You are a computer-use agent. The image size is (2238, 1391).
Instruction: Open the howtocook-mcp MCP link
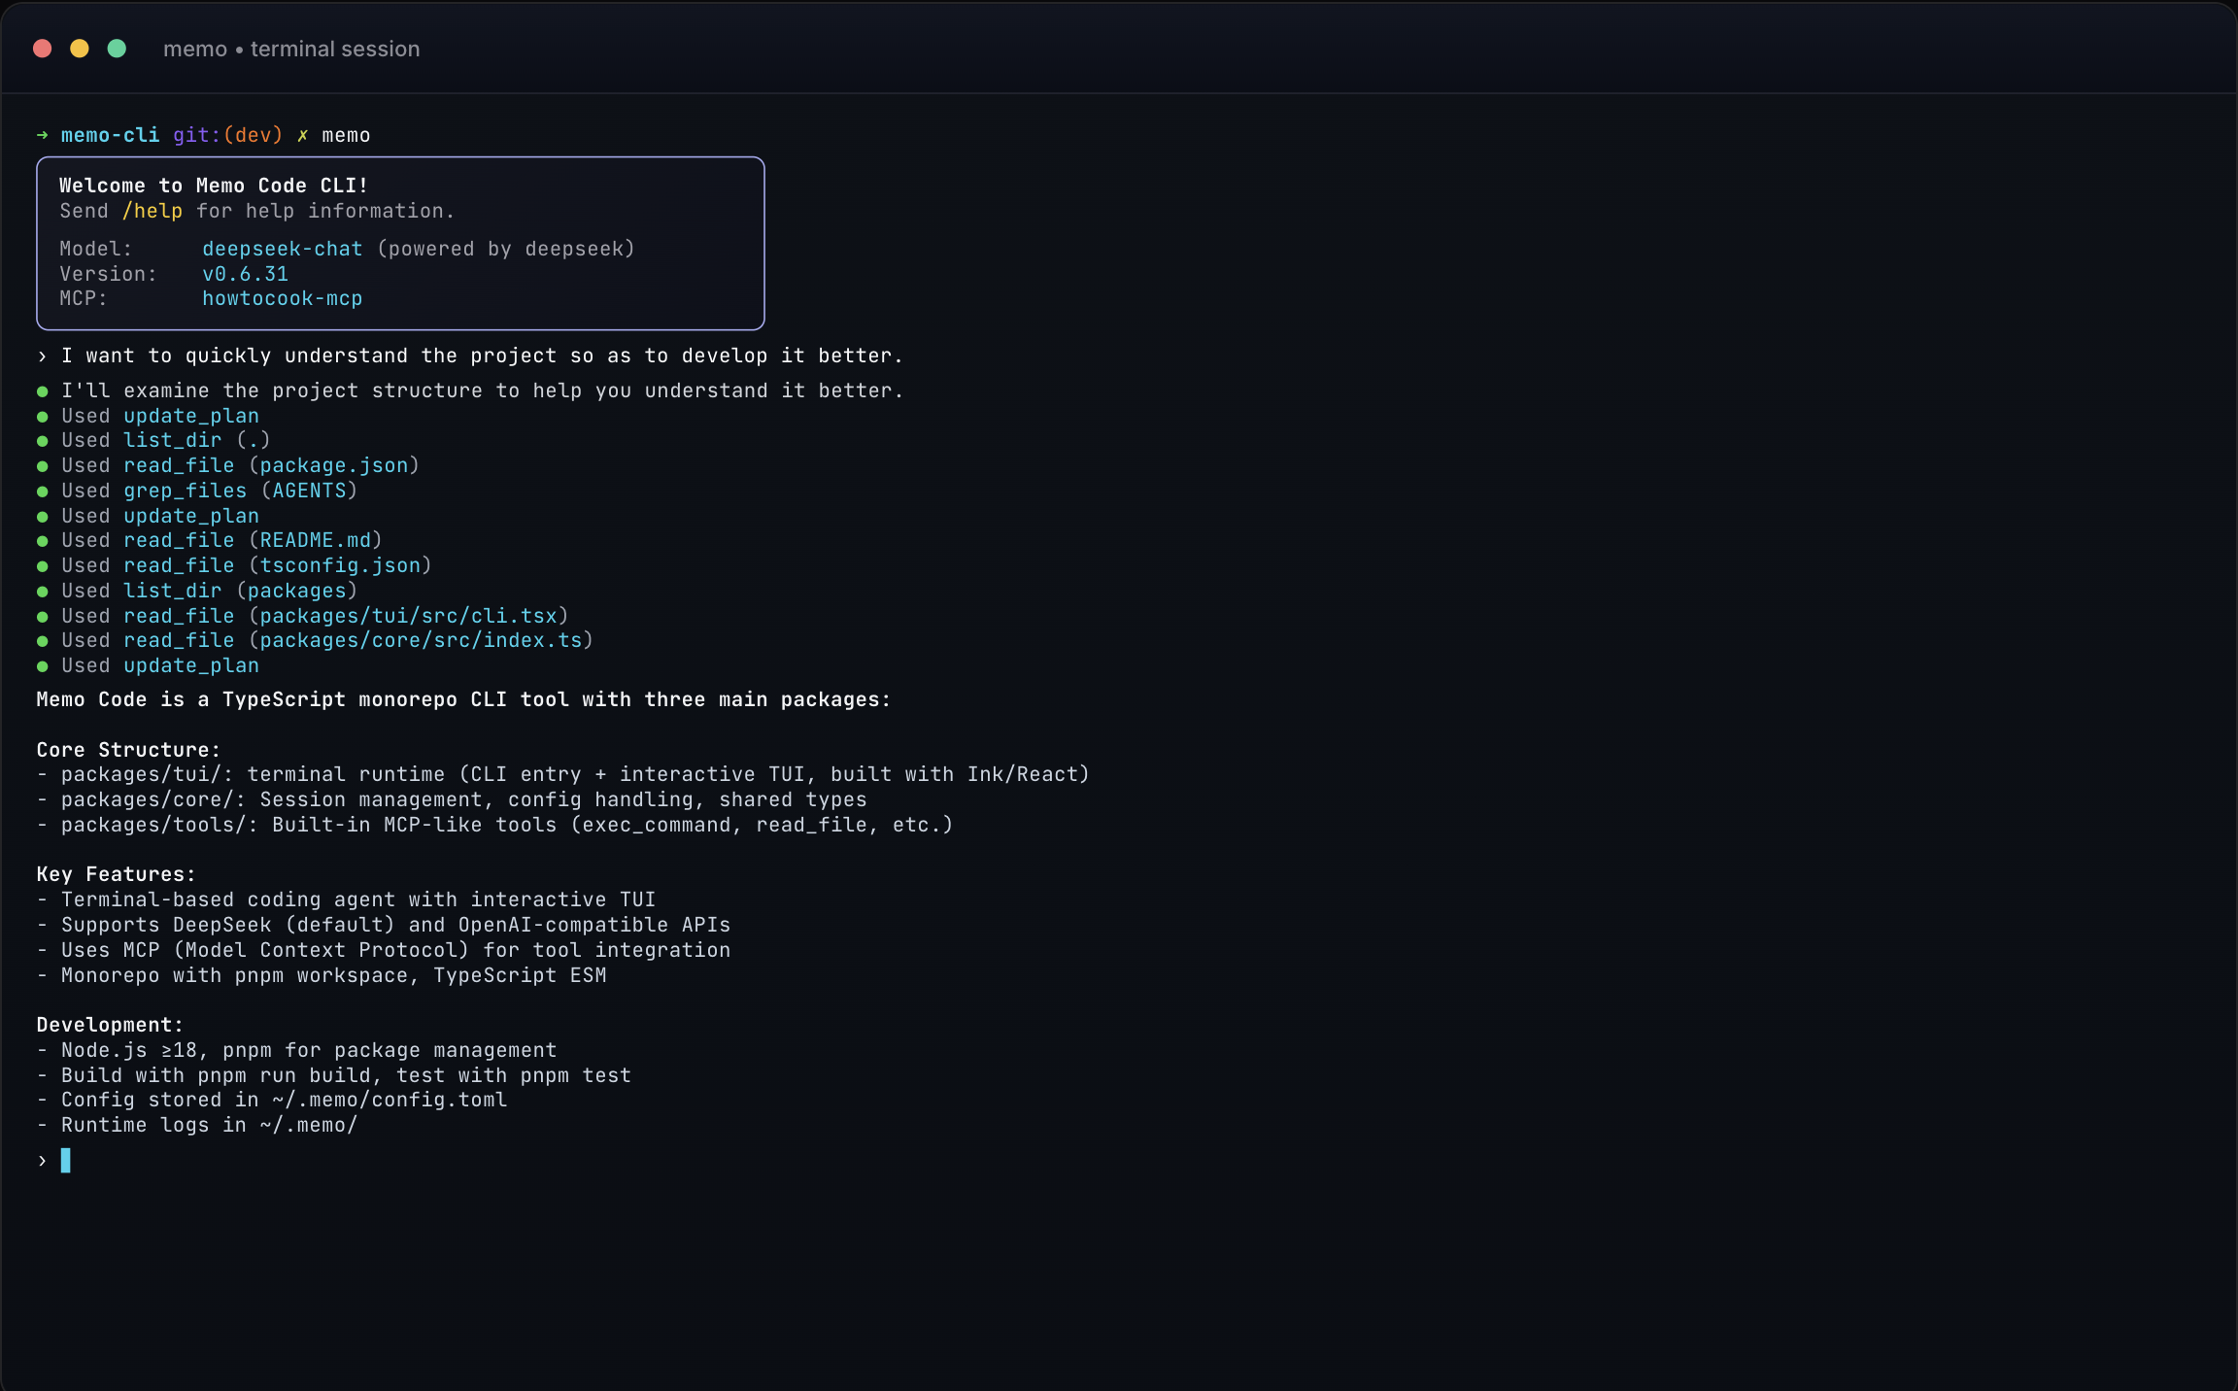point(283,298)
